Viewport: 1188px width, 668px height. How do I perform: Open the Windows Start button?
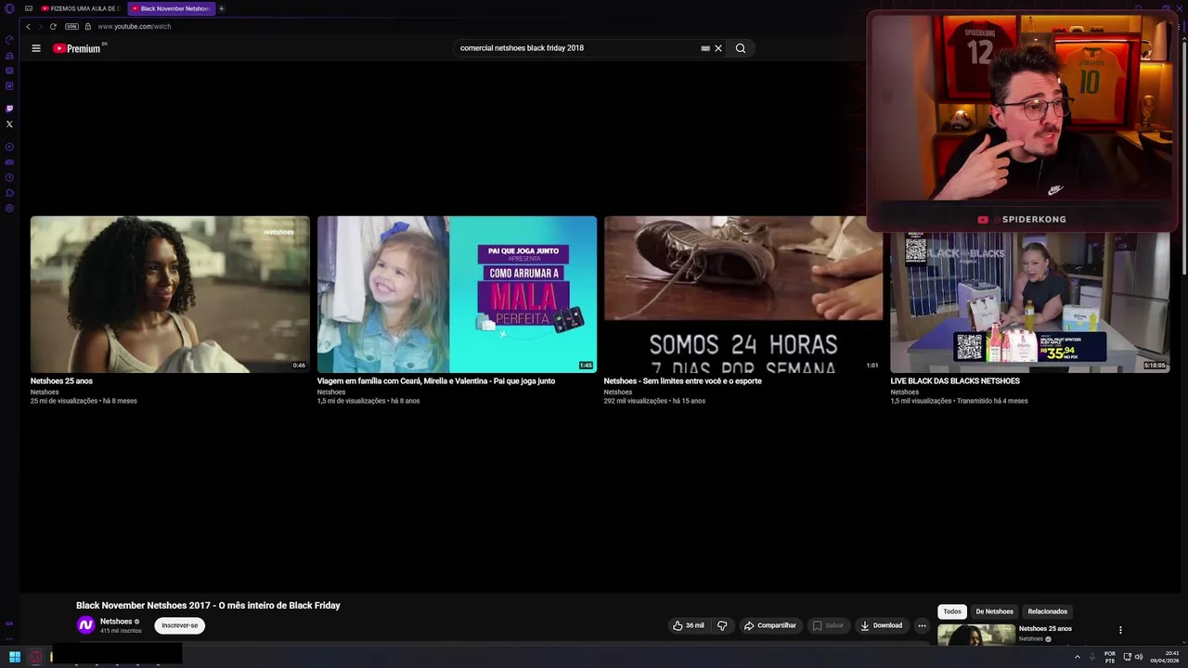[15, 657]
